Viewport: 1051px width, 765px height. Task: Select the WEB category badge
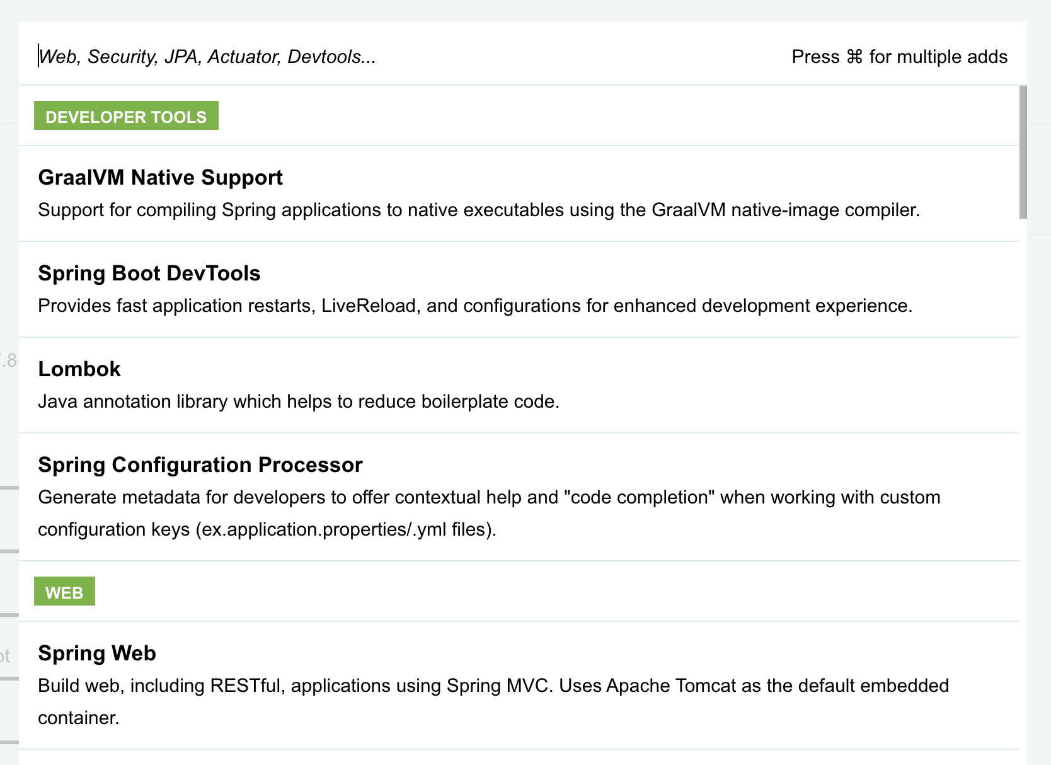(x=64, y=592)
